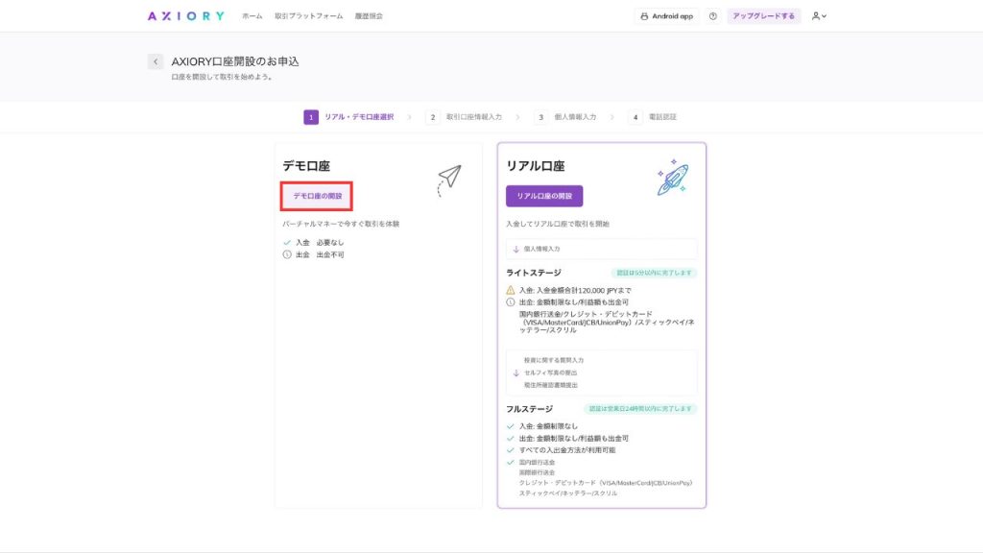
Task: Open the ホーム menu item
Action: (x=251, y=15)
